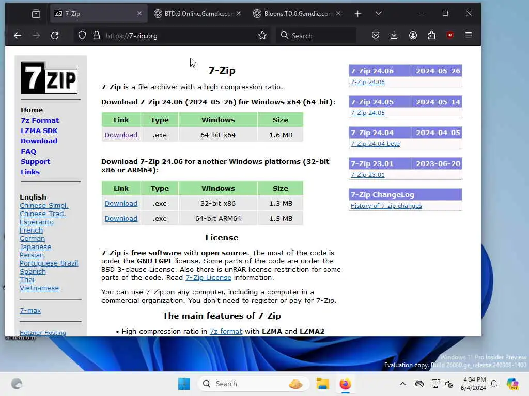Click the uBlock Origin extension icon
The height and width of the screenshot is (396, 529).
click(x=450, y=35)
